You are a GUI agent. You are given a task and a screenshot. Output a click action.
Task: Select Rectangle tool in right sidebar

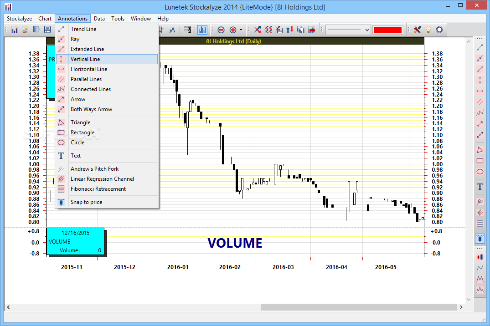(x=480, y=161)
